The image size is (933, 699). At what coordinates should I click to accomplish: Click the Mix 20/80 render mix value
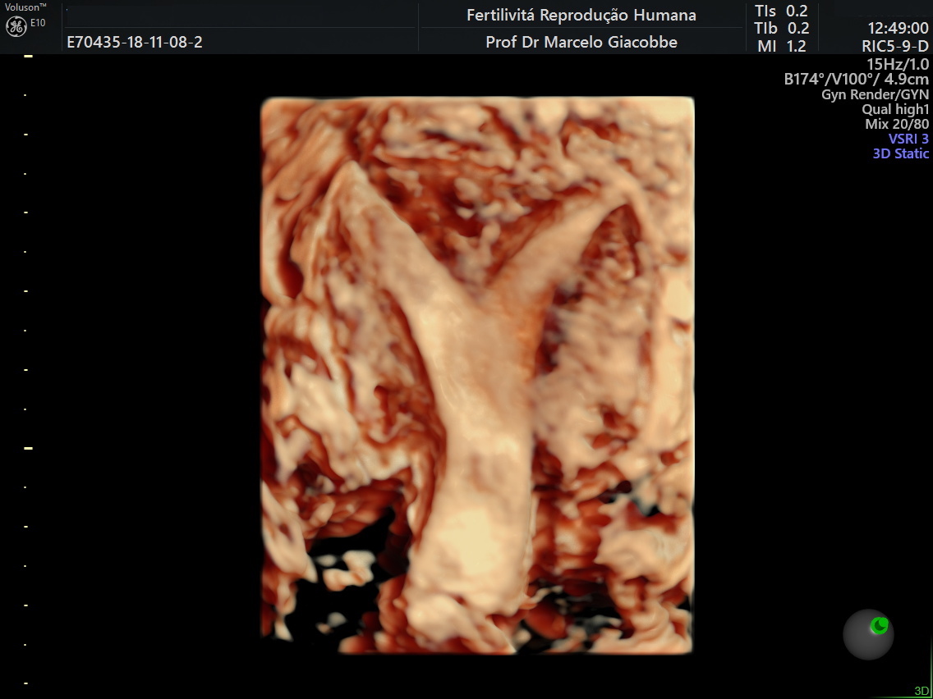tap(897, 124)
